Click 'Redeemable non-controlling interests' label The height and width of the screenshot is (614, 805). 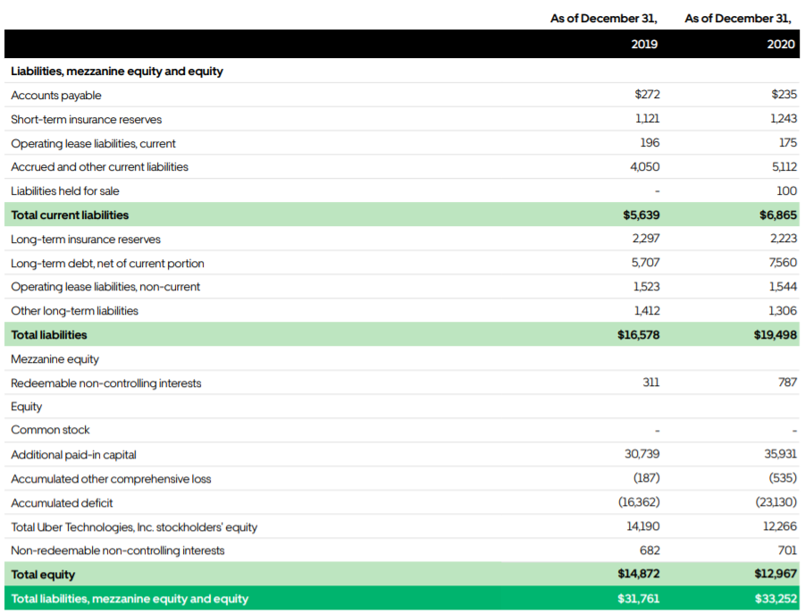coord(105,383)
